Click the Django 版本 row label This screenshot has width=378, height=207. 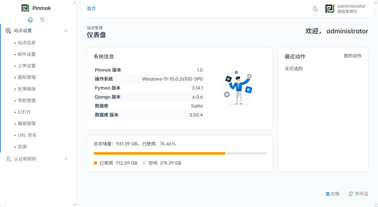107,97
